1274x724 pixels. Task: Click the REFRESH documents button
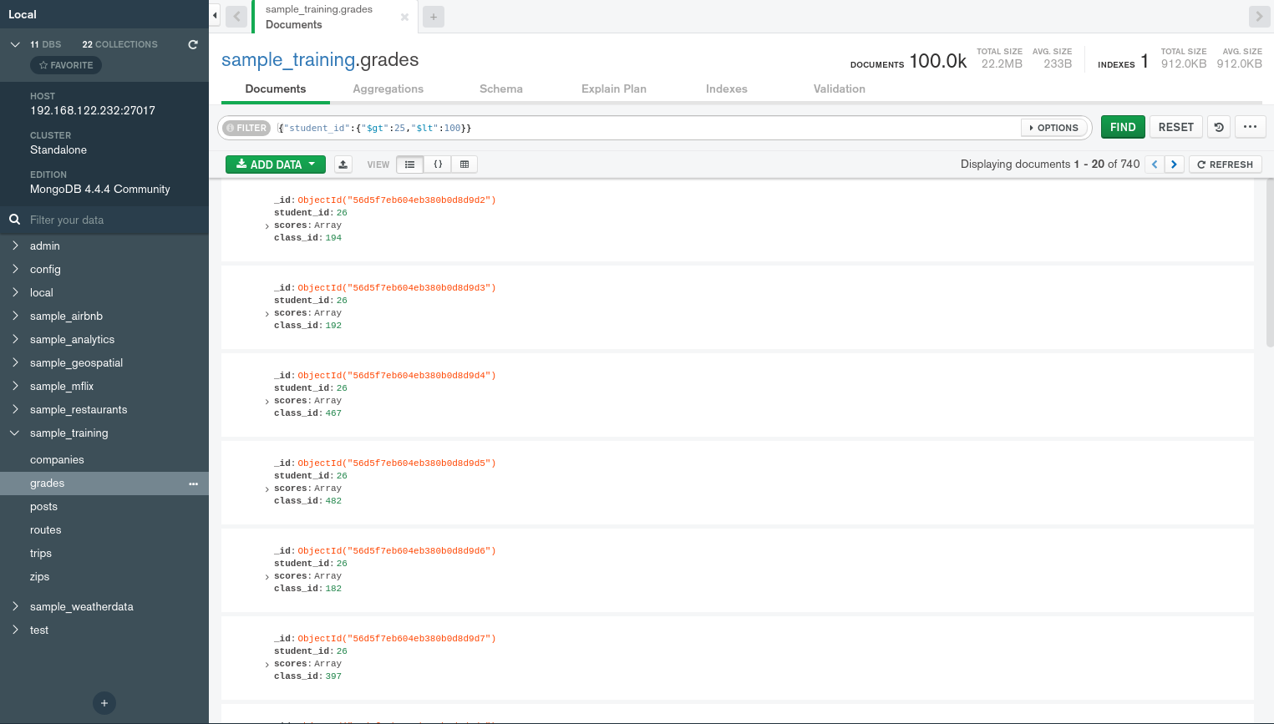[1226, 165]
